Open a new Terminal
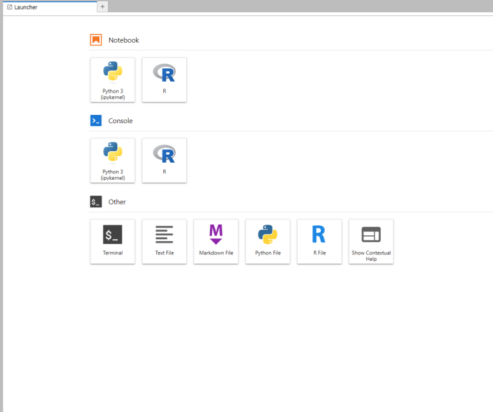 (x=112, y=242)
